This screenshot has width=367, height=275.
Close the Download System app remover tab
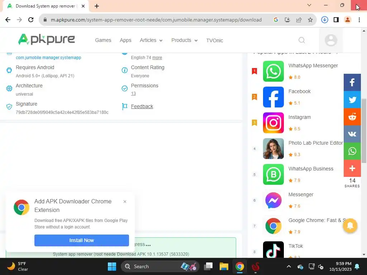point(83,6)
